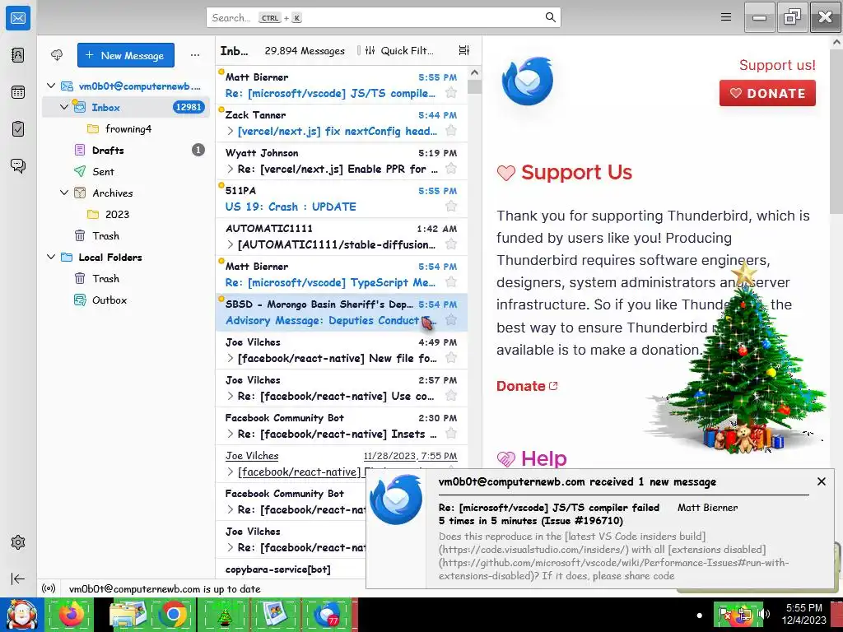Star the 511PA US 19 Crash message

tap(451, 207)
